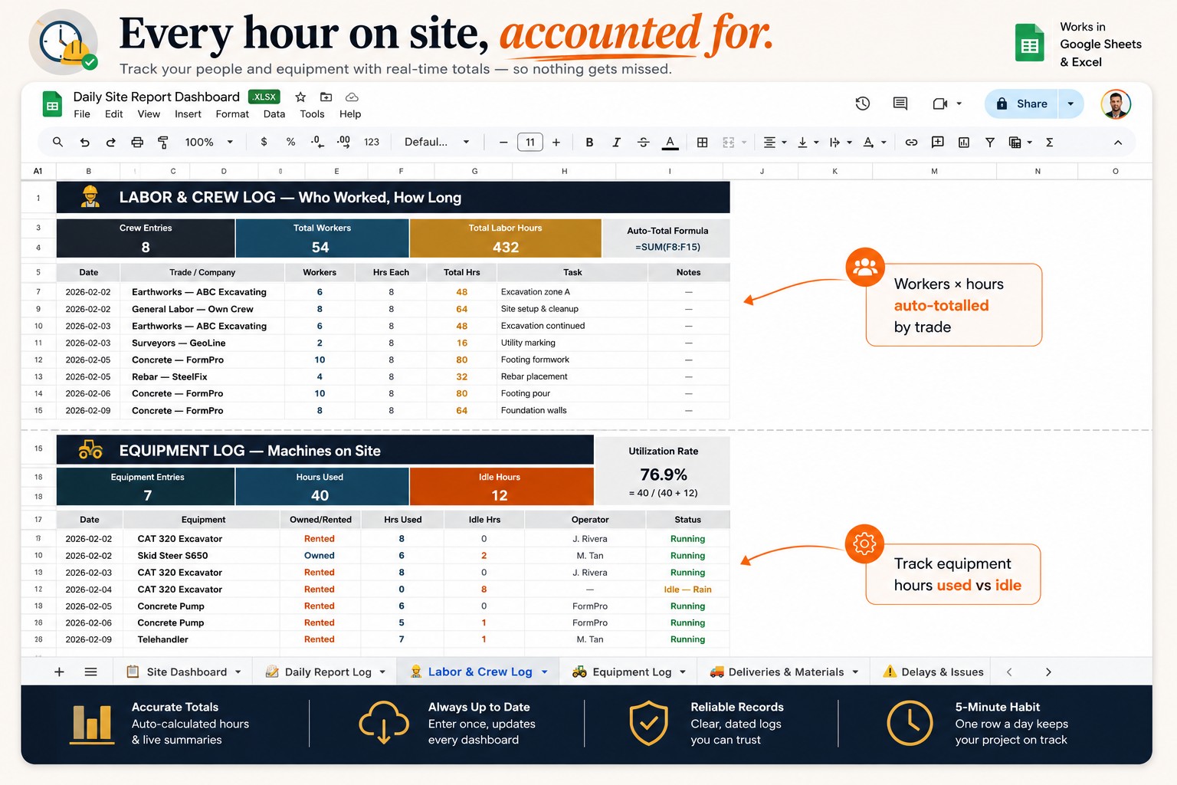Viewport: 1177px width, 785px height.
Task: Click the merge cells icon
Action: click(729, 142)
